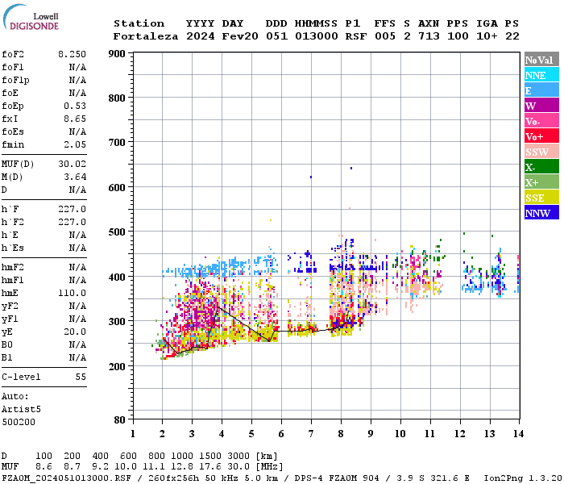Click the hmF2 row label
This screenshot has width=564, height=484.
point(13,267)
